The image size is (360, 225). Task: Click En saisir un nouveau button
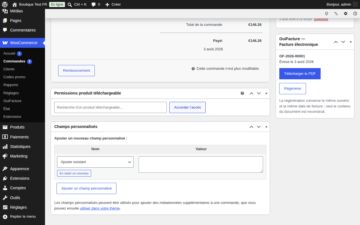point(74,173)
